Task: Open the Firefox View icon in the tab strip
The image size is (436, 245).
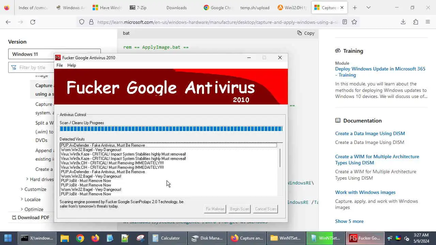Action: click(x=6, y=7)
